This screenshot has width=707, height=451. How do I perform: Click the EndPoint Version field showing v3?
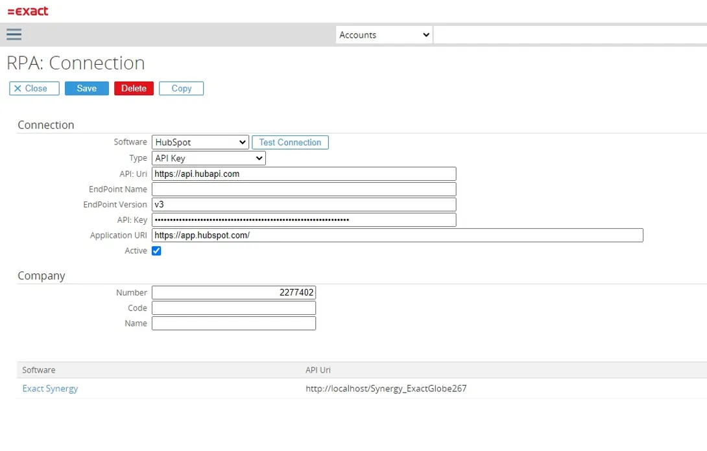303,204
